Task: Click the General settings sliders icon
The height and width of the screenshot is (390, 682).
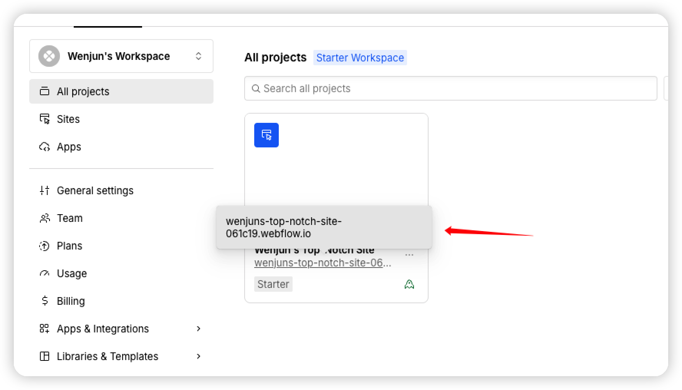Action: coord(45,190)
